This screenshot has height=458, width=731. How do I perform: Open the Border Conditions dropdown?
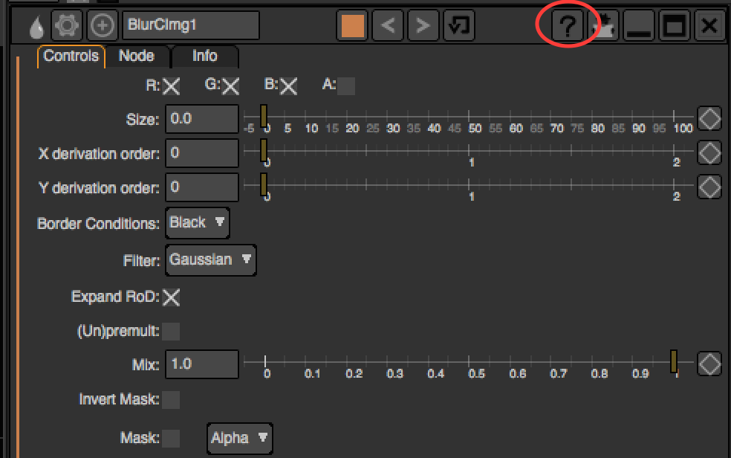click(197, 222)
